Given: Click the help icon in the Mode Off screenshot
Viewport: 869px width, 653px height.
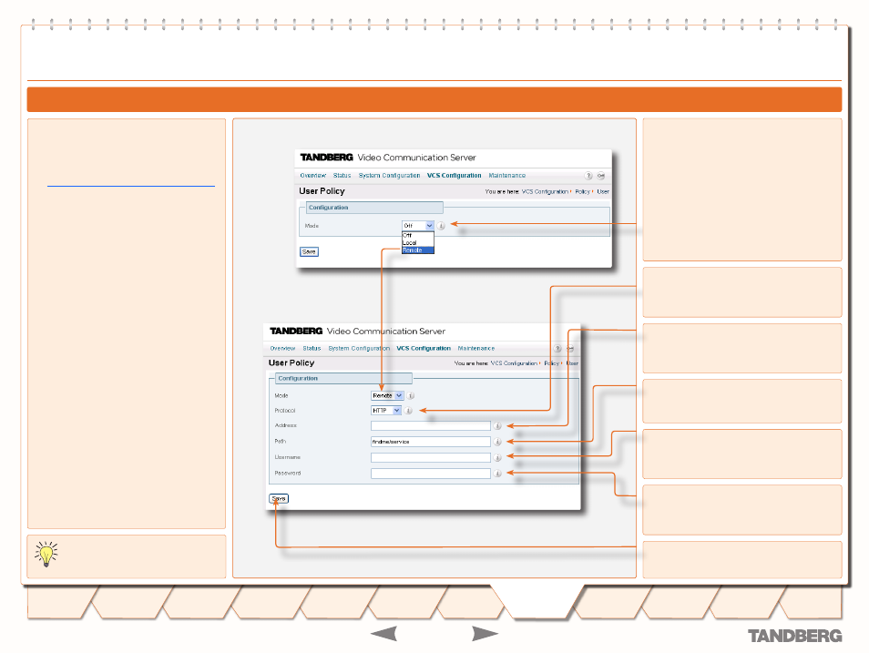Looking at the screenshot, I should click(588, 176).
